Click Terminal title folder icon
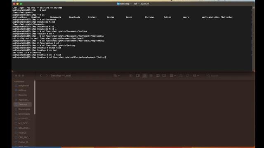 [118, 4]
